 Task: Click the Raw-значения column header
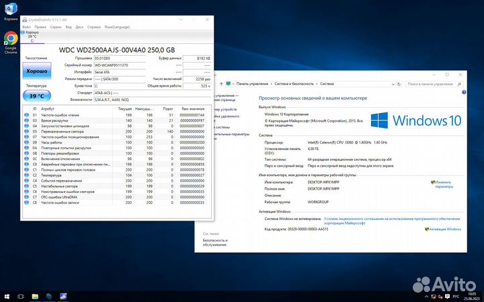193,109
